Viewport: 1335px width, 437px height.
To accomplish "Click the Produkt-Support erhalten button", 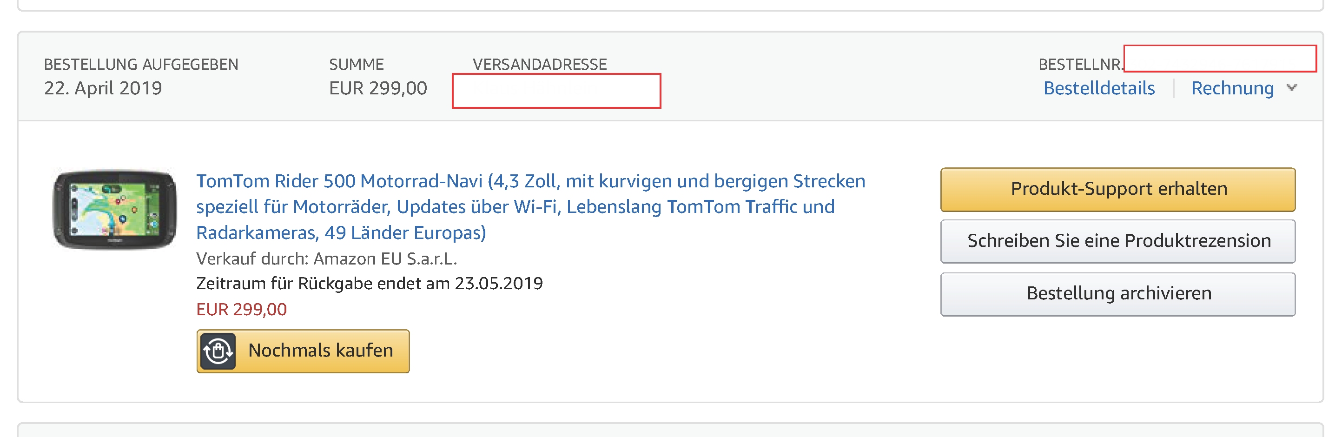I will coord(1117,189).
